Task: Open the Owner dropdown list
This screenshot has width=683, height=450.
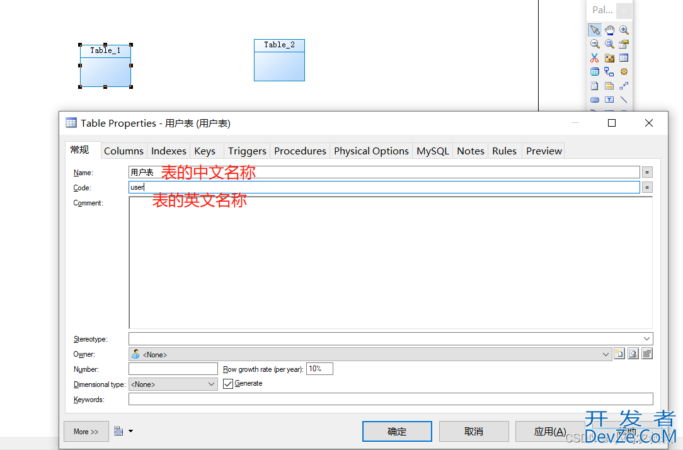Action: click(x=606, y=354)
